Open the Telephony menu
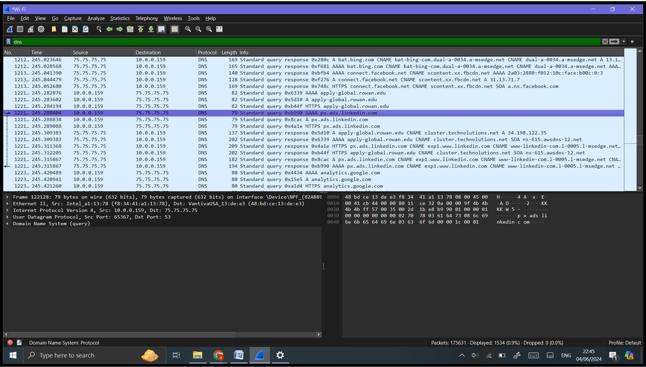 click(x=146, y=18)
